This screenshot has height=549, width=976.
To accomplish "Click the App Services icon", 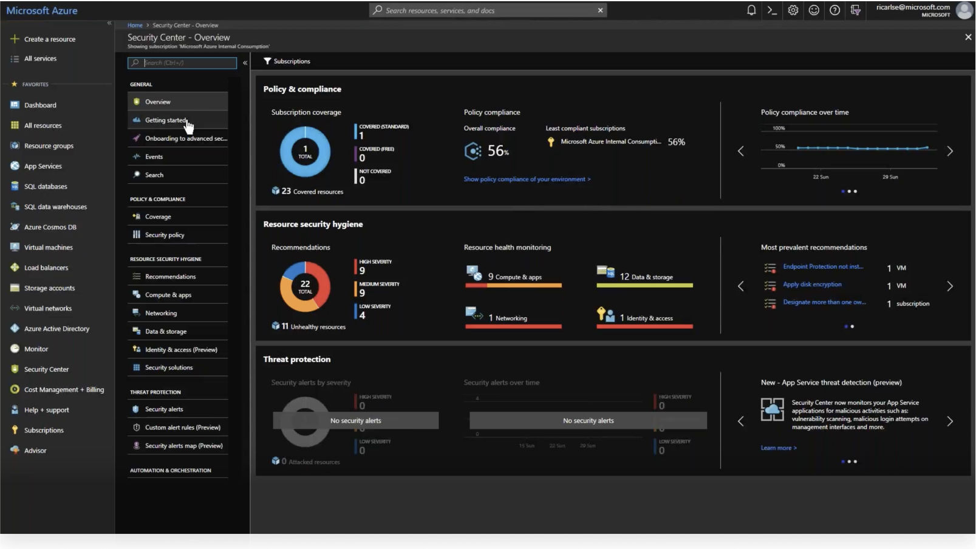I will [x=15, y=166].
